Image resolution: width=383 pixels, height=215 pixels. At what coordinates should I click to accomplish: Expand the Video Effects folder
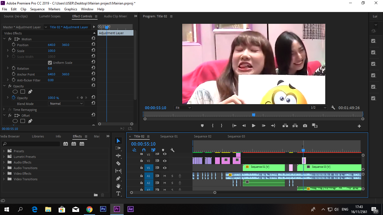click(x=4, y=174)
